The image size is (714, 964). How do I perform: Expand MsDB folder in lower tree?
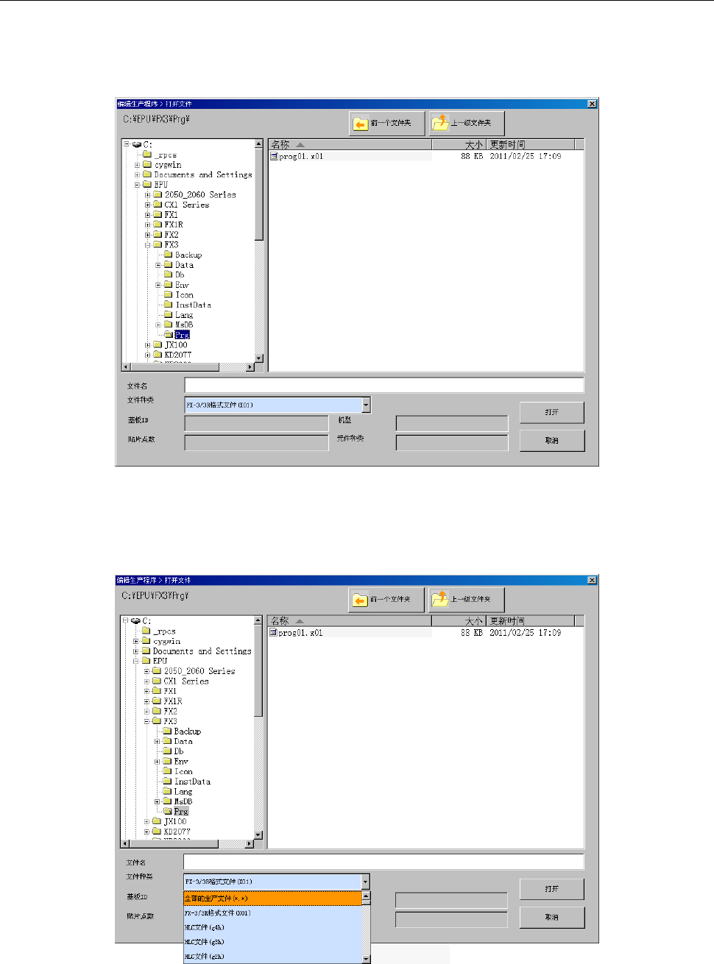click(158, 801)
